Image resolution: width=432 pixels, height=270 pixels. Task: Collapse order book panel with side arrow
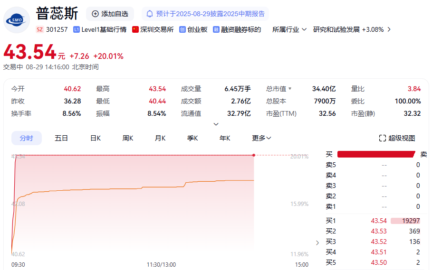[x=317, y=242]
